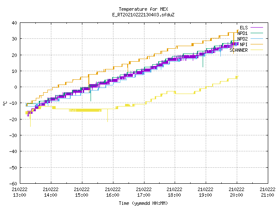The image size is (276, 207).
Task: Click the x-axis tick label 15:00
Action: 82,195
